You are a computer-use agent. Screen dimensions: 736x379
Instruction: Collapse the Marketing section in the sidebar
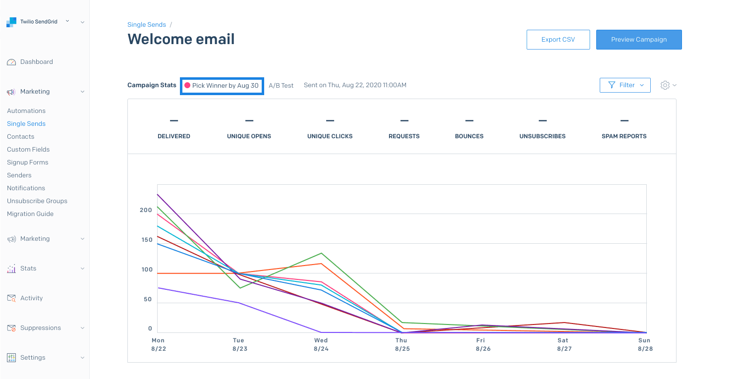pos(83,91)
